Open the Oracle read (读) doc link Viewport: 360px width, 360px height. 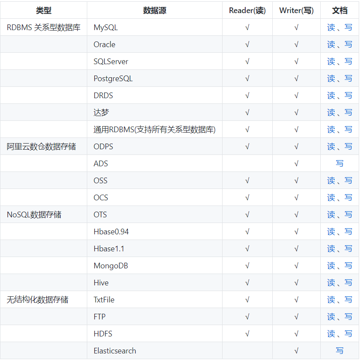click(331, 45)
